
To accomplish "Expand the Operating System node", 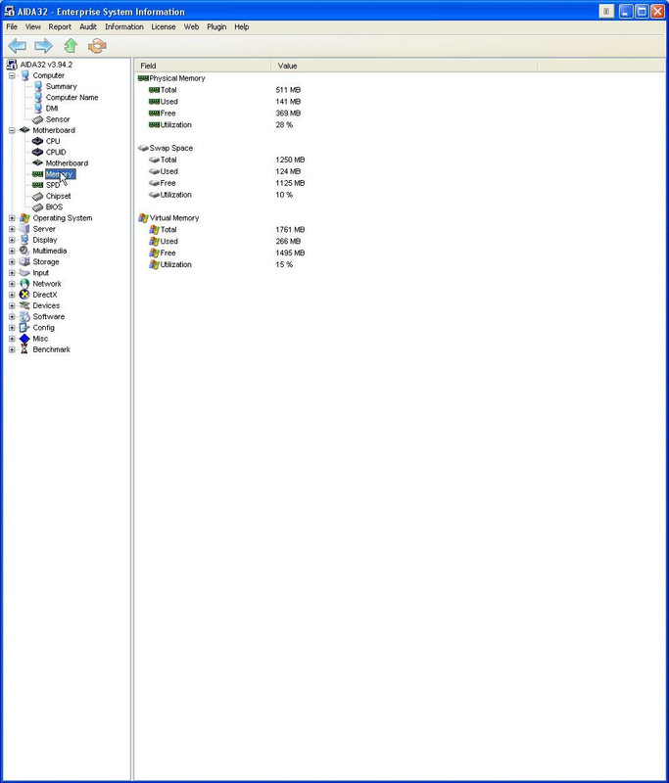I will (12, 218).
